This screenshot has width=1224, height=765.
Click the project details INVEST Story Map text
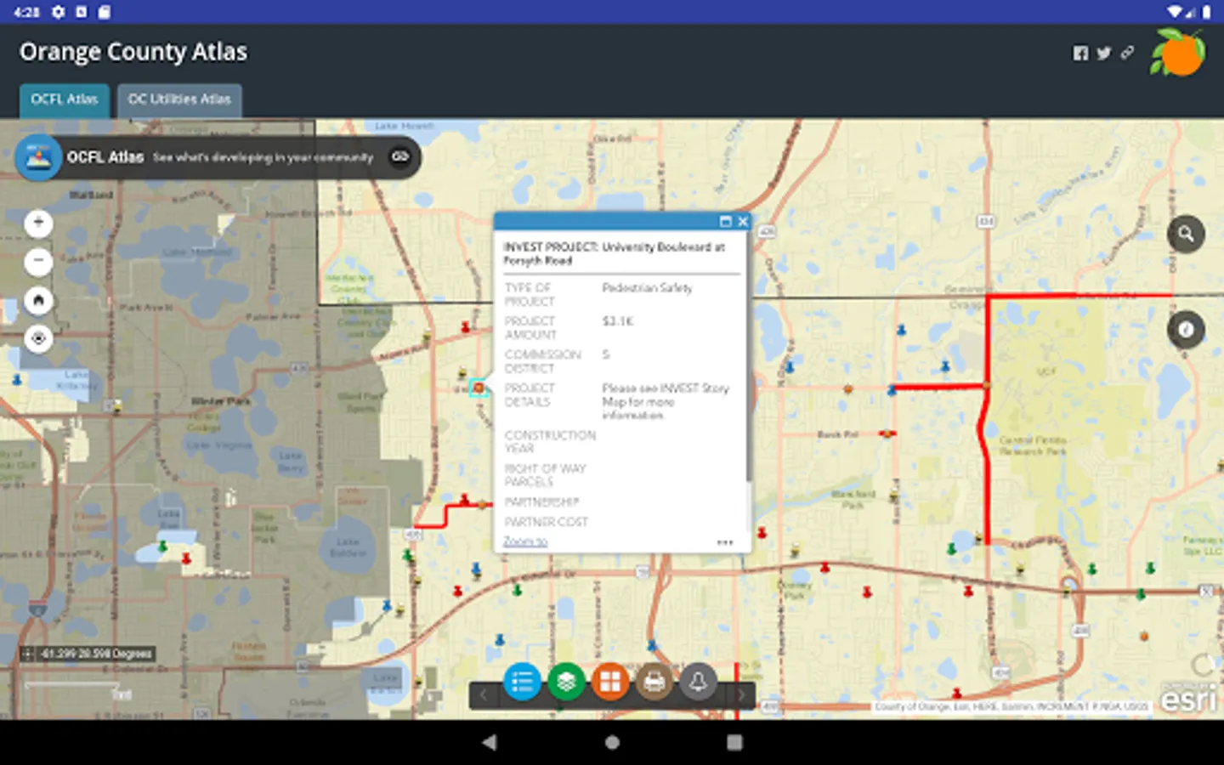tap(666, 401)
